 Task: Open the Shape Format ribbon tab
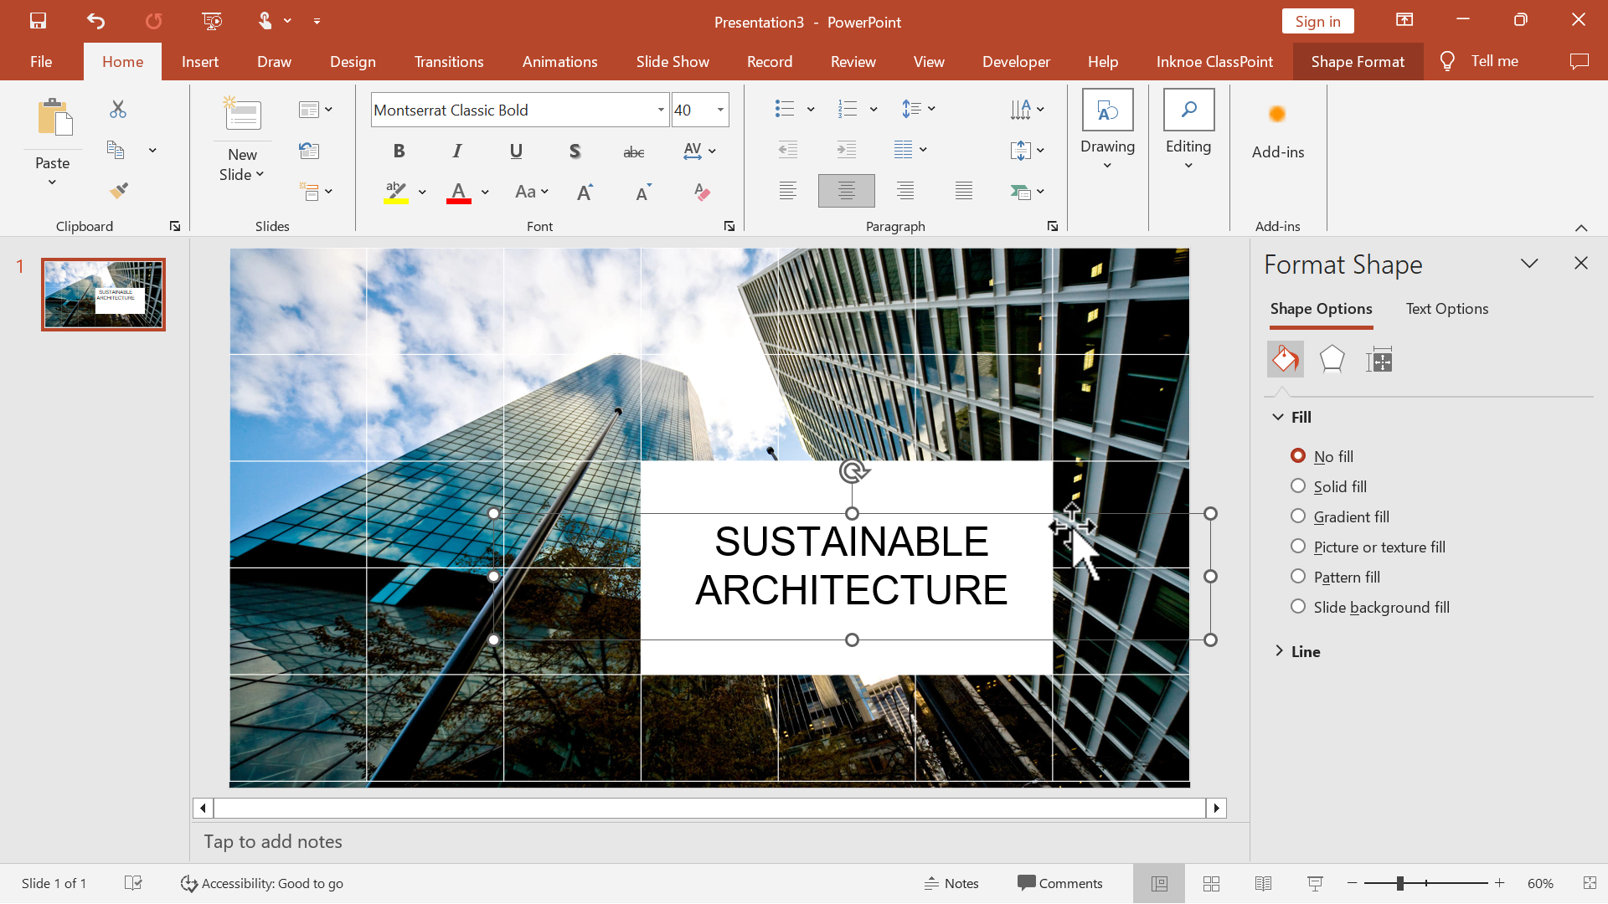1358,61
